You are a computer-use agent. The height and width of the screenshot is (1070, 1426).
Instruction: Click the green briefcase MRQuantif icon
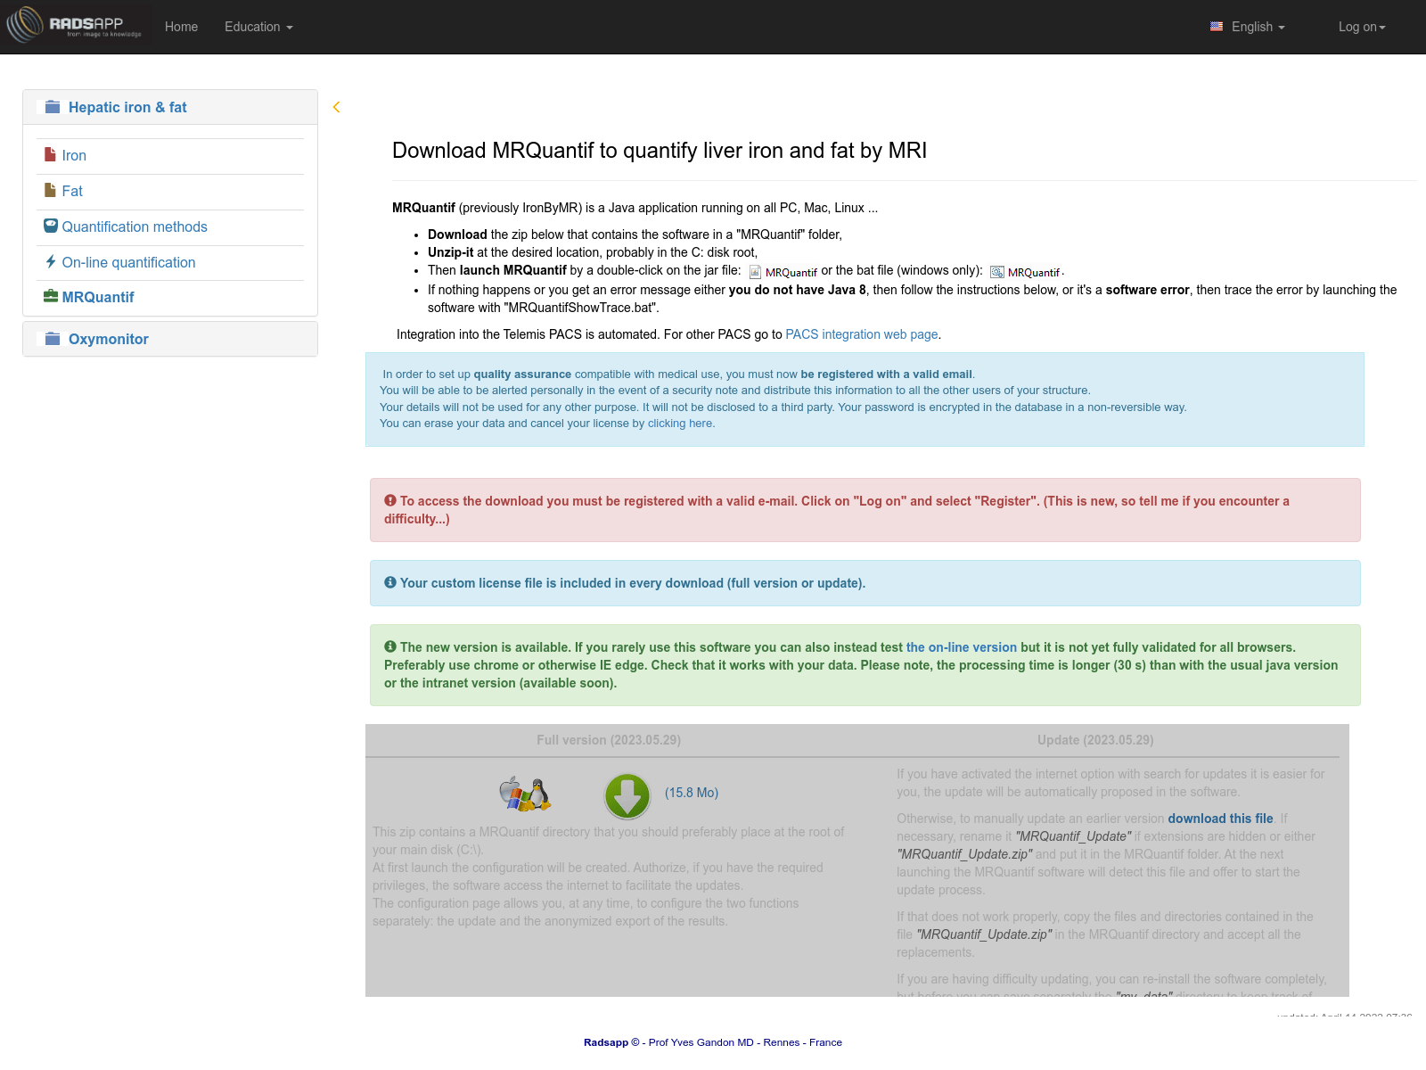click(51, 296)
